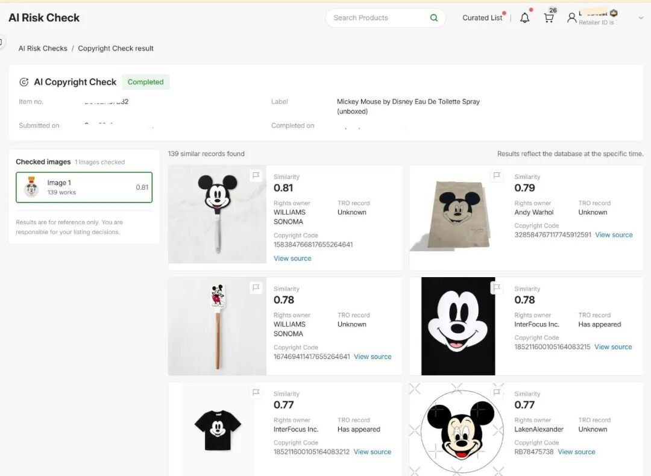Click the copyright check icon beside heading
This screenshot has height=476, width=651.
[24, 82]
